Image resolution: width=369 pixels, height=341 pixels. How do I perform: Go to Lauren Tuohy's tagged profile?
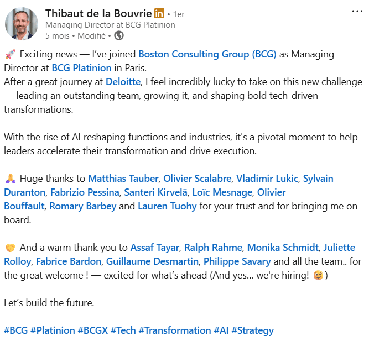tap(167, 206)
